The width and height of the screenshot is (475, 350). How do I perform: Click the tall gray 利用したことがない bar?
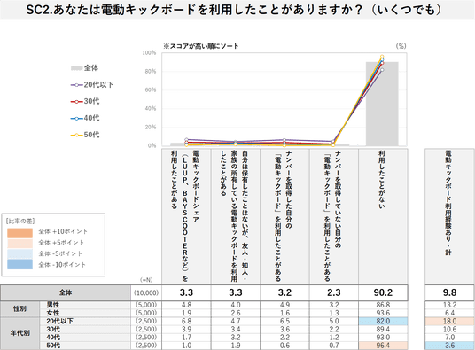(x=382, y=104)
